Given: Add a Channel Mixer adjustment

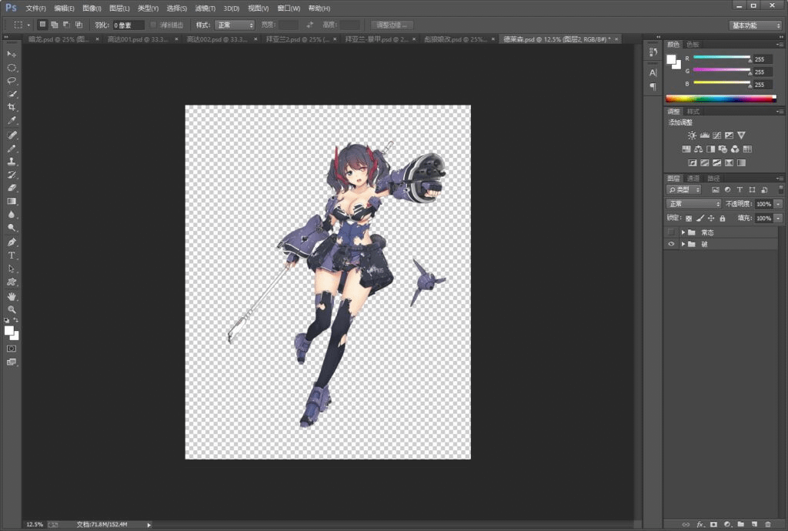Looking at the screenshot, I should click(x=735, y=149).
